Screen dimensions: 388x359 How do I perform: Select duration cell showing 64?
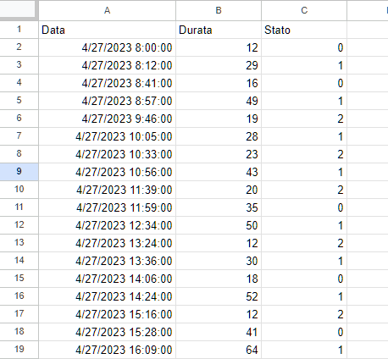tap(219, 350)
